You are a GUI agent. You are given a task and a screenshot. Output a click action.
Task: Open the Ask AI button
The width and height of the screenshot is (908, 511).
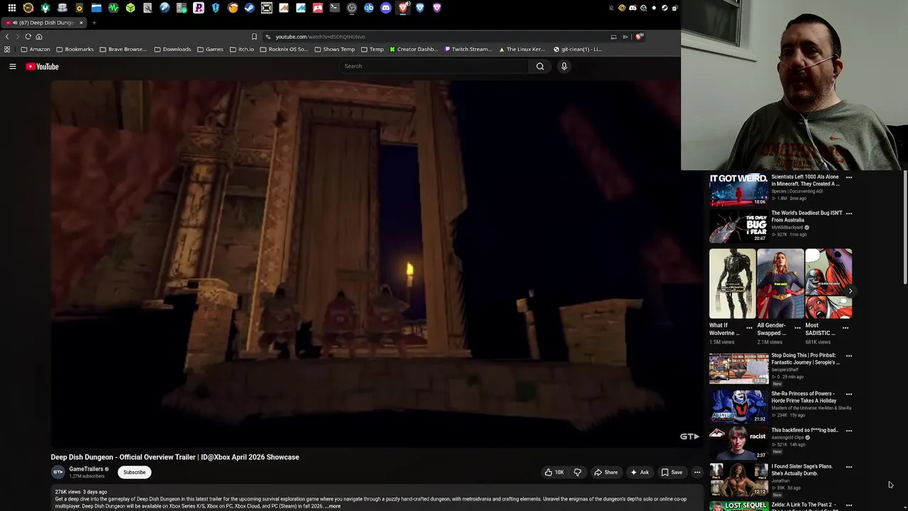coord(639,472)
